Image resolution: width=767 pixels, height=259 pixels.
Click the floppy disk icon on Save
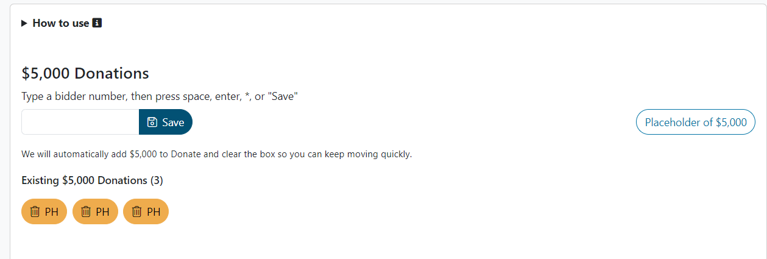(152, 122)
